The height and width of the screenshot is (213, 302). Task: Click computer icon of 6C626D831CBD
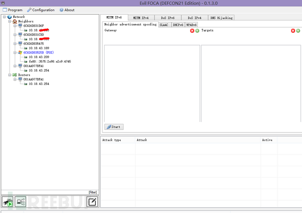(x=20, y=35)
